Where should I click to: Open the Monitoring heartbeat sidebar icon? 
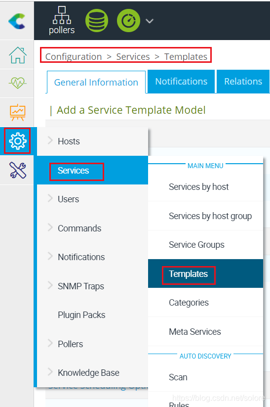point(17,83)
